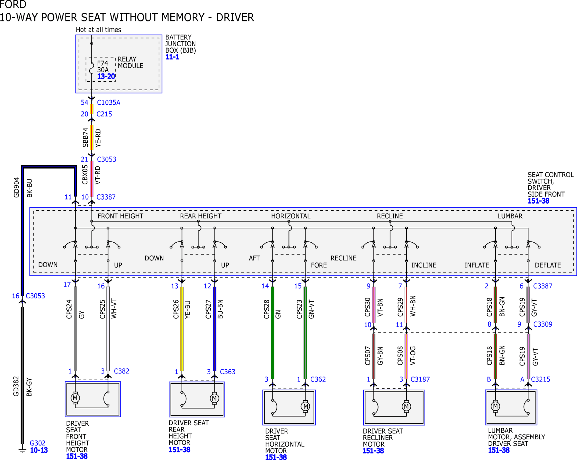577x460 pixels.
Task: Click the AFT switch position label
Action: coord(254,258)
